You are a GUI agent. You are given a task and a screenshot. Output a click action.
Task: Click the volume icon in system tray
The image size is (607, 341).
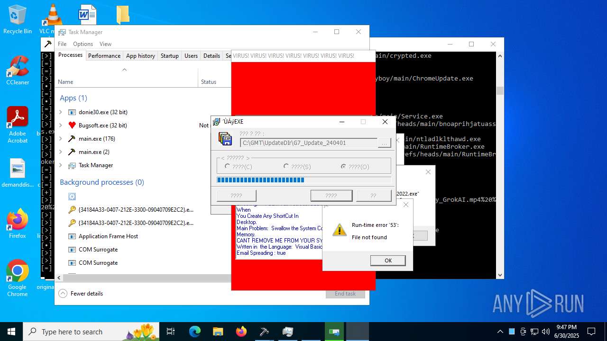545,332
